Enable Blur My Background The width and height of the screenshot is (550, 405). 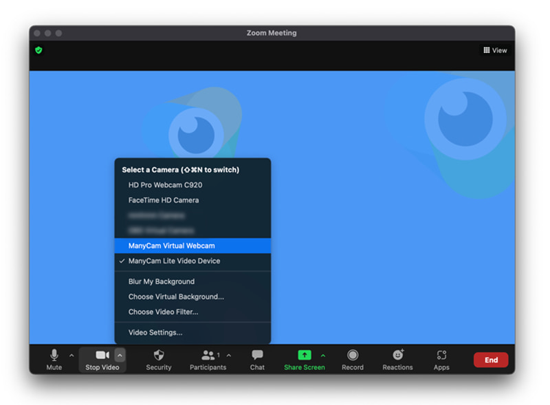click(192, 281)
